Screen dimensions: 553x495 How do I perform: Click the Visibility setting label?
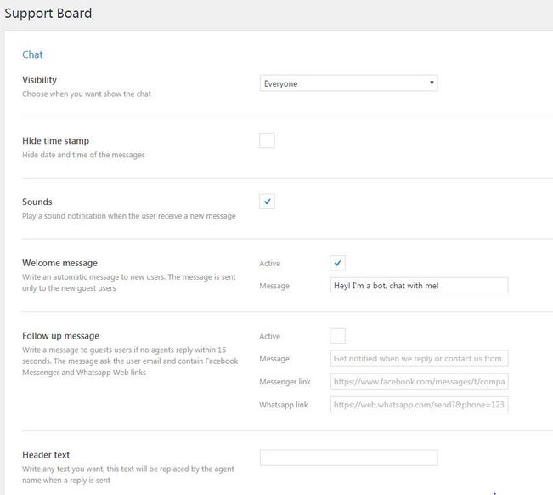39,80
